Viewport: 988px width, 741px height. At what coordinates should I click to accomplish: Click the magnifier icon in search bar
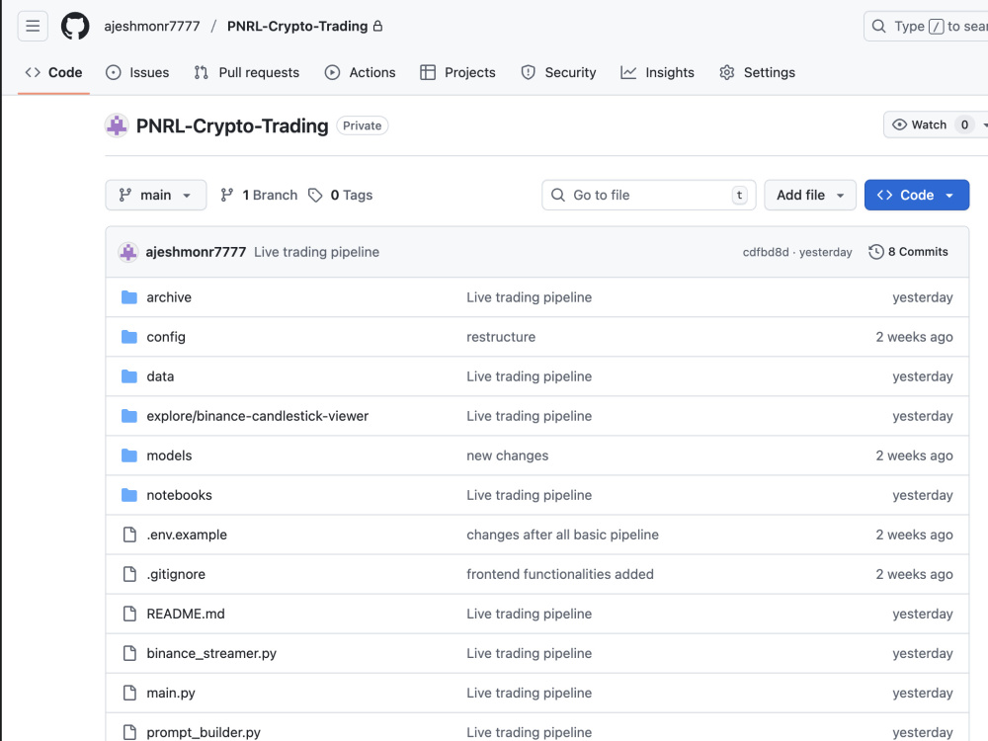pyautogui.click(x=878, y=26)
